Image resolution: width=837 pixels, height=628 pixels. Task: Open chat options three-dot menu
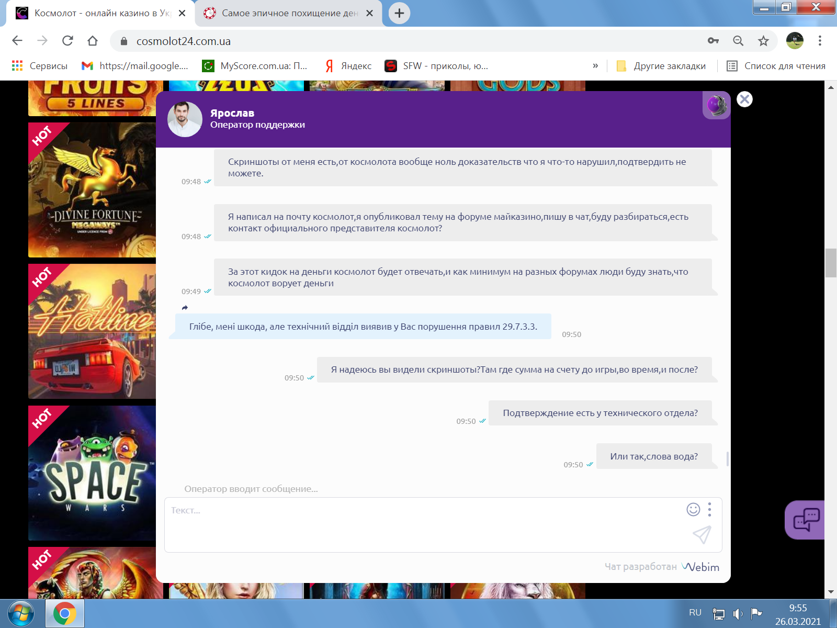tap(709, 510)
